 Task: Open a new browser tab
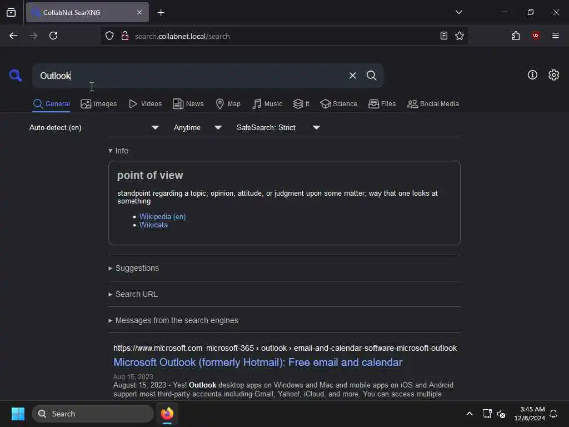coord(161,13)
